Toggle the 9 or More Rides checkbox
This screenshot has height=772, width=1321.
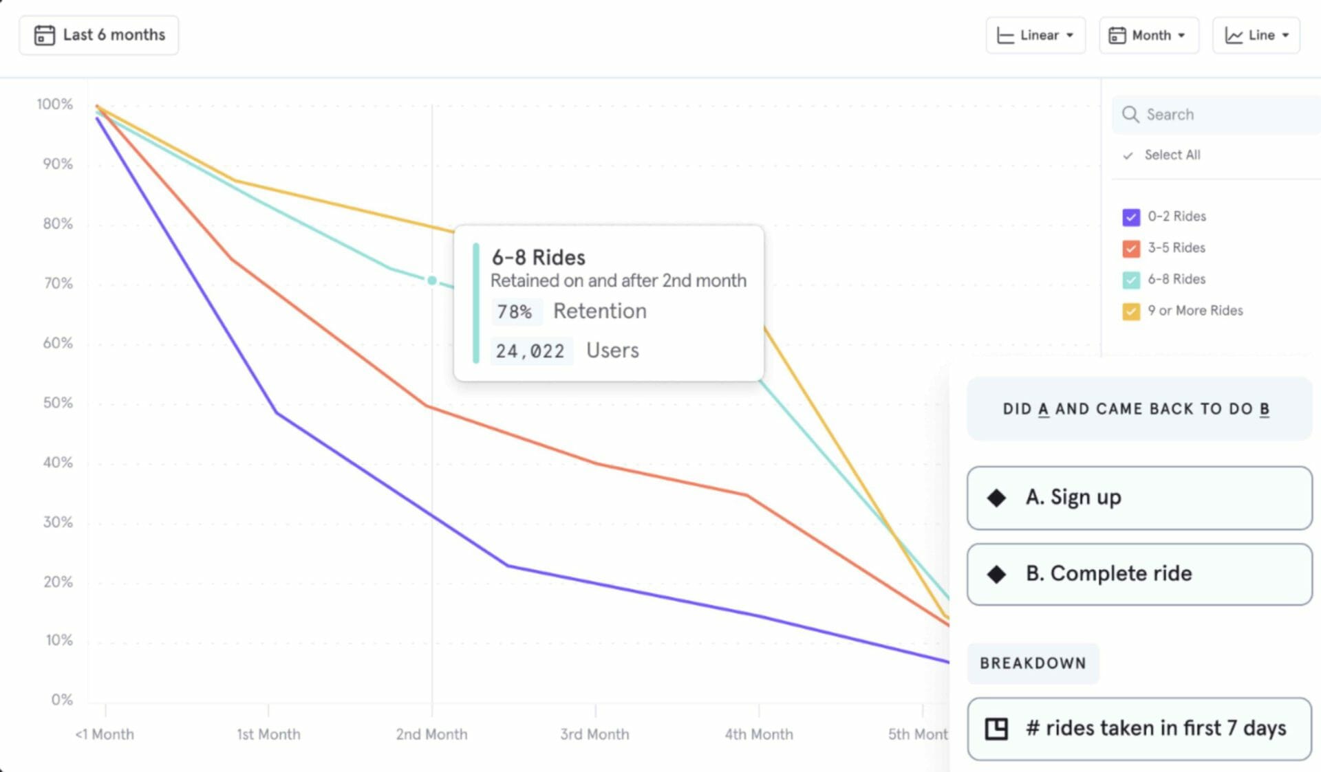point(1131,311)
